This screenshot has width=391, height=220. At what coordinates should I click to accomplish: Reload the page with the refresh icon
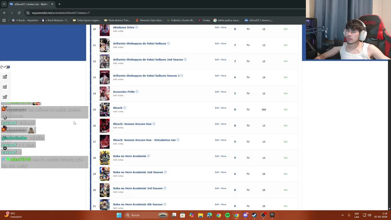click(19, 13)
